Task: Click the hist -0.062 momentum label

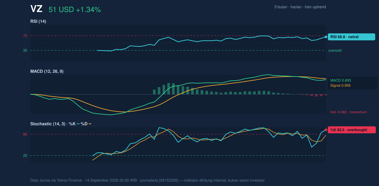Action: click(350, 112)
